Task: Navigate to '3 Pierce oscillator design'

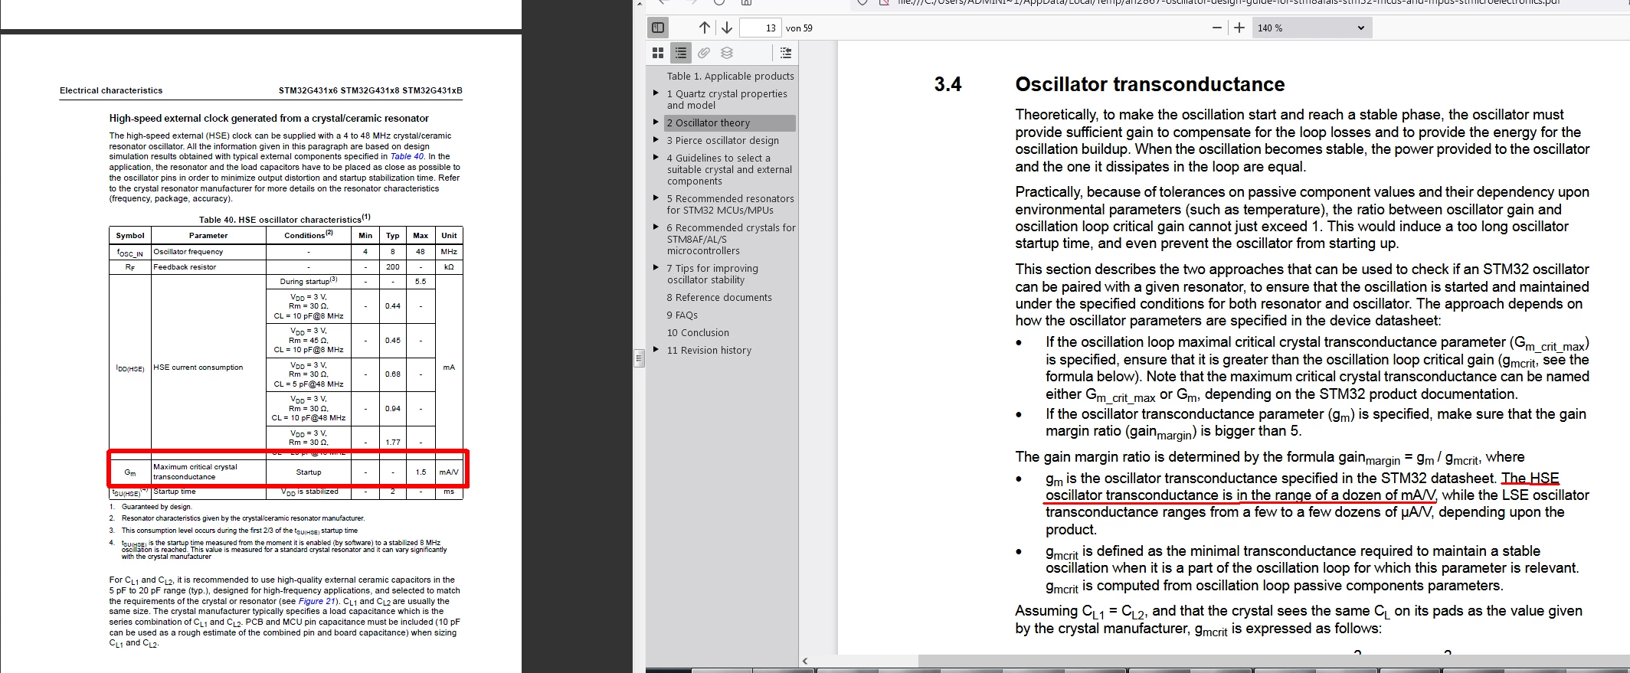Action: pos(722,141)
